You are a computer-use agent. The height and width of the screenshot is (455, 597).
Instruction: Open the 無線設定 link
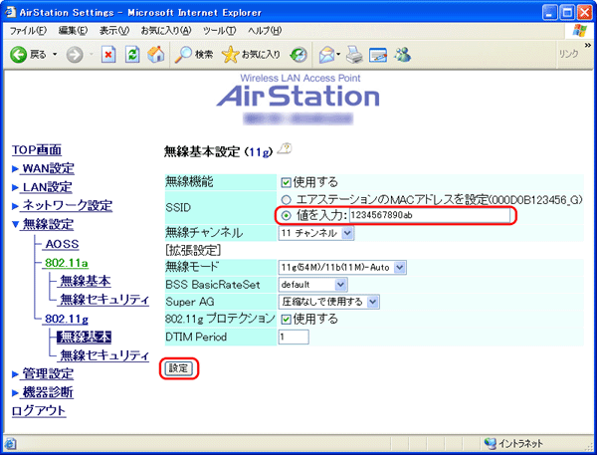tap(48, 224)
